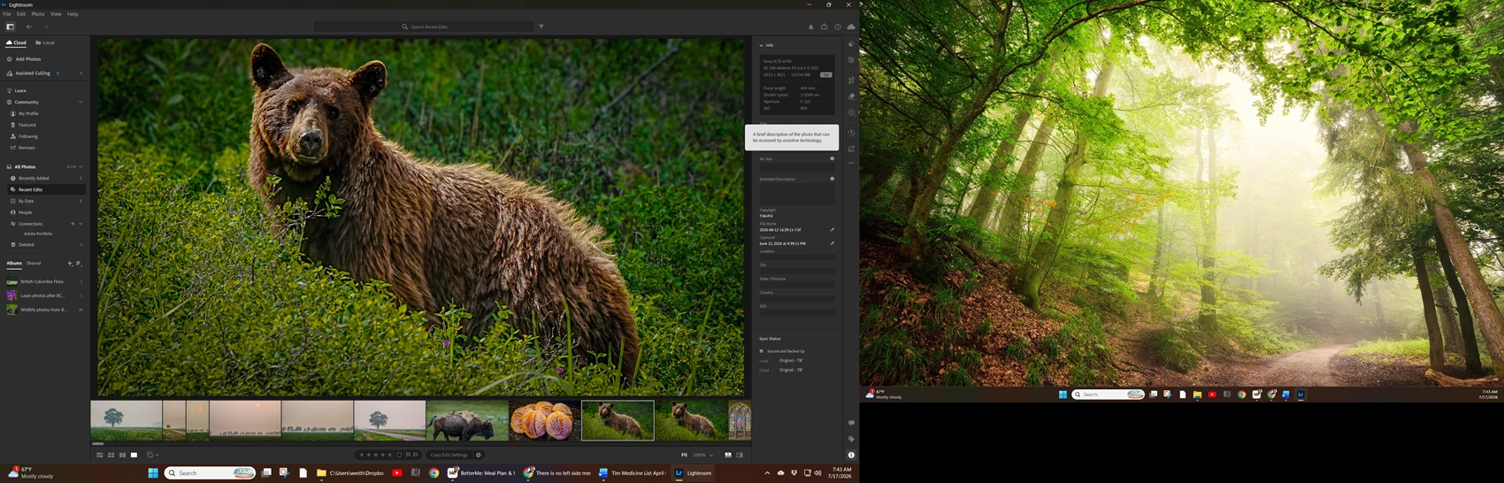This screenshot has width=1504, height=483.
Task: Edit the capture date pencil icon
Action: (x=832, y=243)
